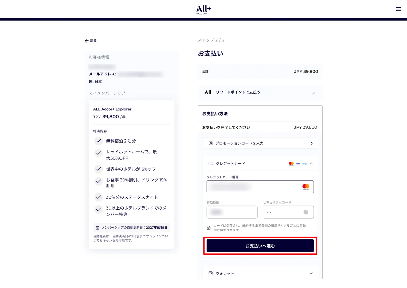Screen dimensions: 407x288
Task: Click the calendar icon by auto-renewal date
Action: click(97, 228)
